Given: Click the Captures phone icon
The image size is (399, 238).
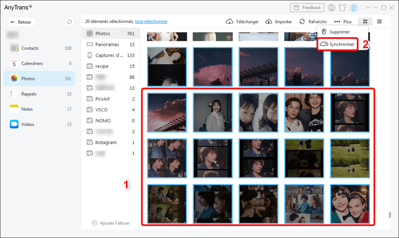Looking at the screenshot, I should click(90, 55).
